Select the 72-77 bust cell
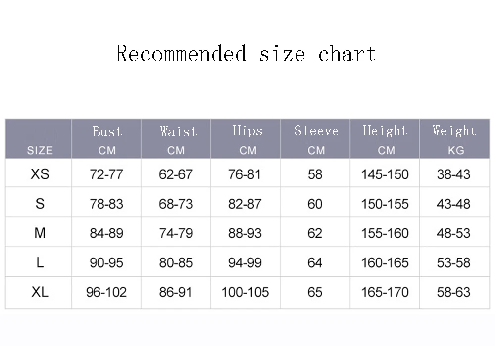This screenshot has height=346, width=495. tap(106, 174)
